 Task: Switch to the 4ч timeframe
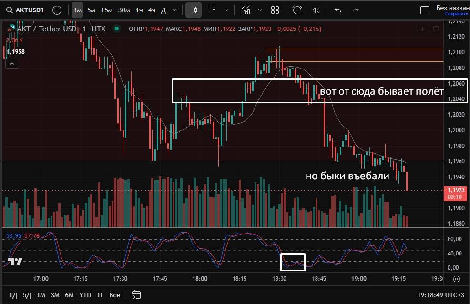click(x=152, y=10)
